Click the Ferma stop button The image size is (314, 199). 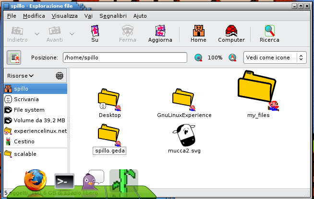point(128,34)
